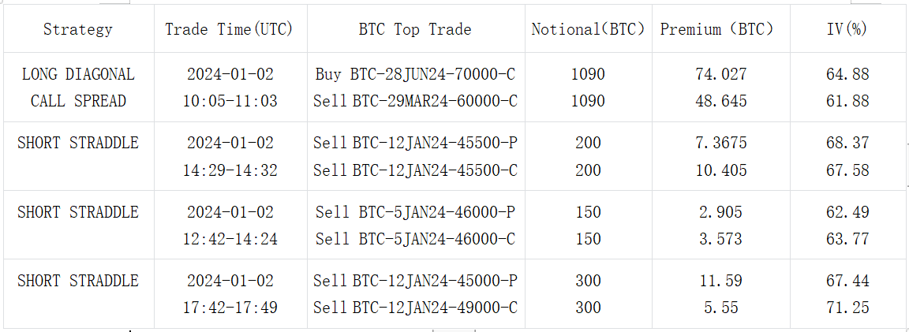Click the Premium (BTC) column header
The width and height of the screenshot is (909, 332).
click(x=716, y=30)
